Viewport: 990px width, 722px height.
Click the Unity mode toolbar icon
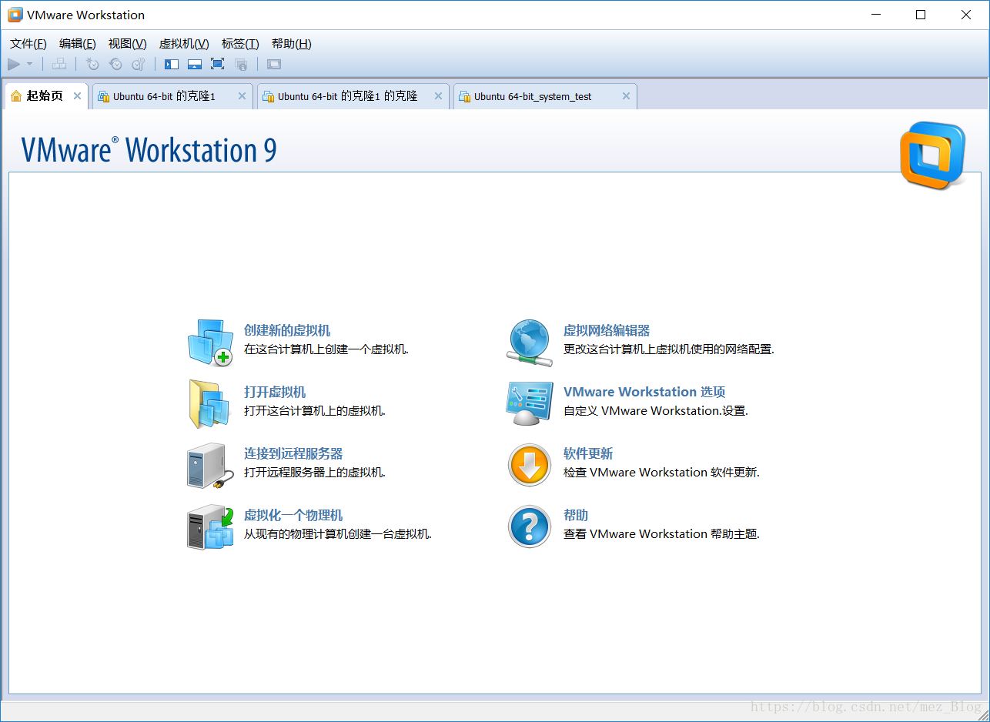click(241, 65)
